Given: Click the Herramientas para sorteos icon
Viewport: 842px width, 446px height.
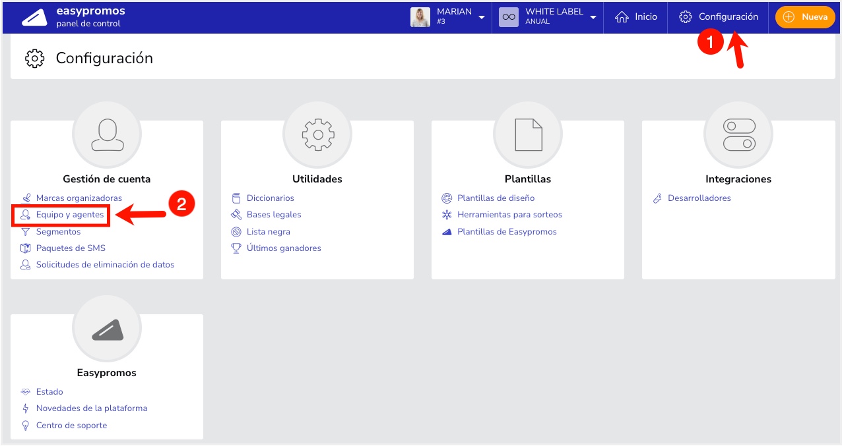Looking at the screenshot, I should point(447,215).
